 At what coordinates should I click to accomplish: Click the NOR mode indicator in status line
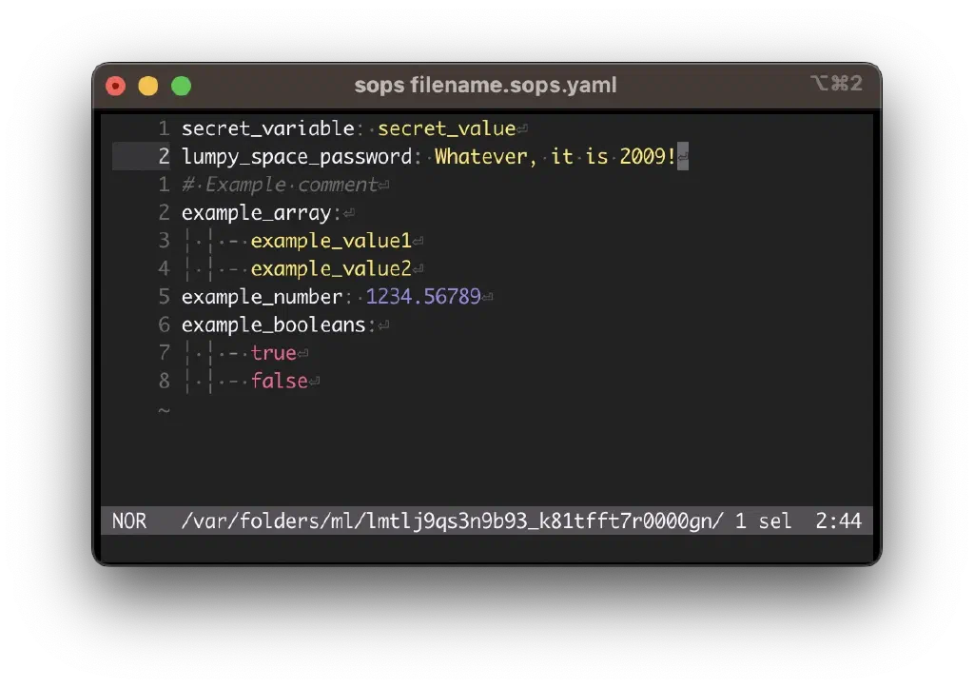click(129, 521)
